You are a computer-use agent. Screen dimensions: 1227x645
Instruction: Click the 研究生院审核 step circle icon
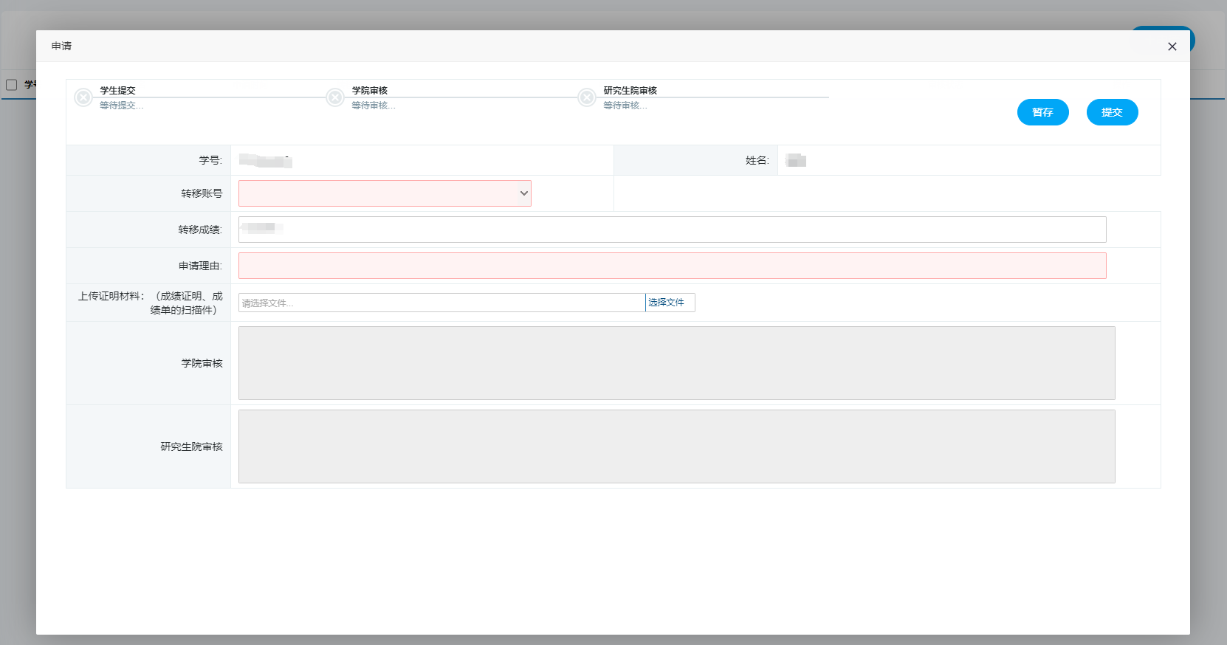[x=587, y=97]
